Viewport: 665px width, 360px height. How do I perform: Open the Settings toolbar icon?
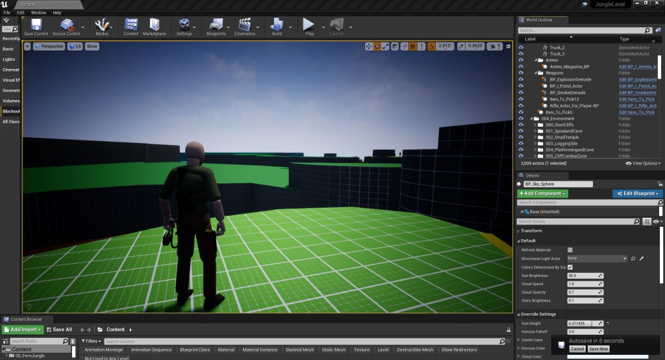pyautogui.click(x=184, y=25)
